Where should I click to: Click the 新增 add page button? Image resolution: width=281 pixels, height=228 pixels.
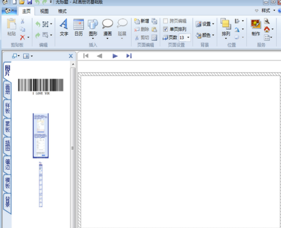point(141,21)
